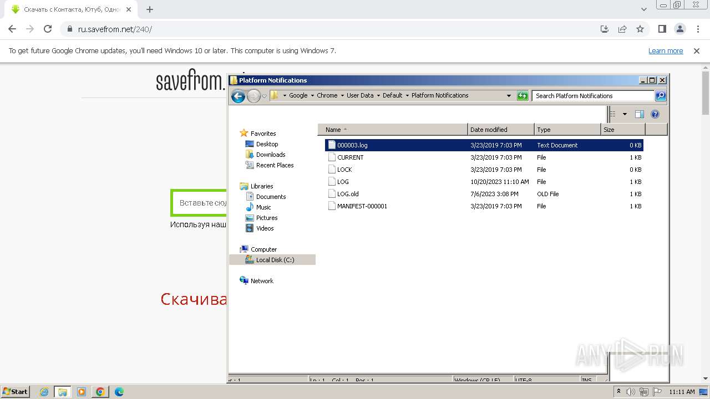Open Explorer help icon
The width and height of the screenshot is (710, 399).
pyautogui.click(x=655, y=114)
